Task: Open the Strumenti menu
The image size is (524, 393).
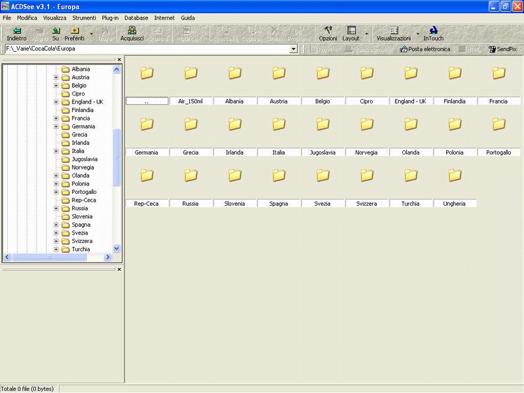Action: click(84, 18)
